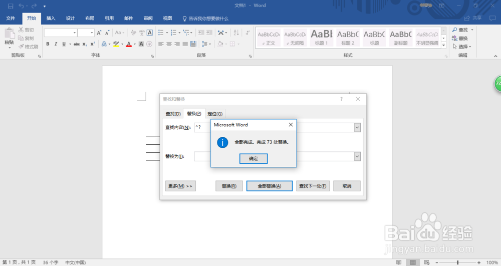This screenshot has height=266, width=501.
Task: Click the Undo arrow in title bar
Action: coord(22,6)
